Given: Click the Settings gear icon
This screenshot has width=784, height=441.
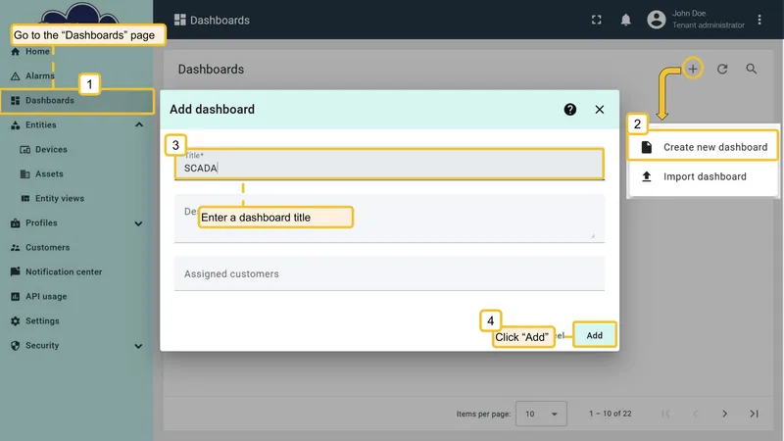Looking at the screenshot, I should click(16, 321).
